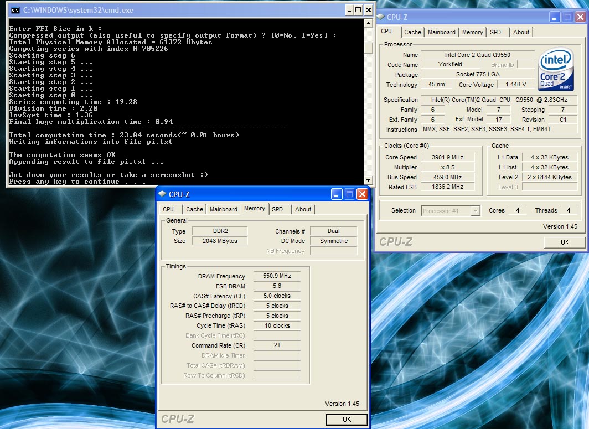Click the Core Speed value 3901.9 MHz
Viewport: 589px width, 429px height.
coord(447,157)
